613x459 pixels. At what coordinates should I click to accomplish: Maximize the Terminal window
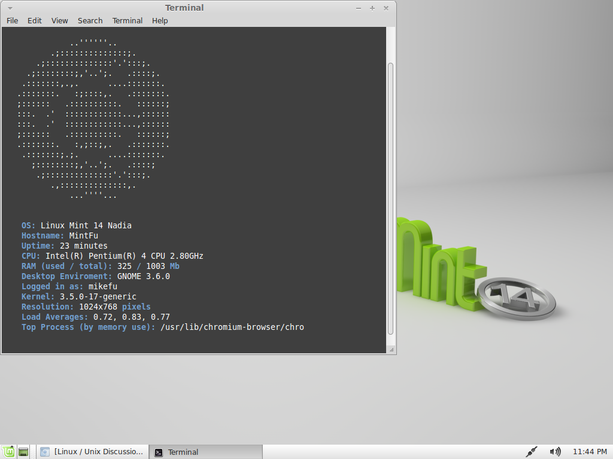[x=372, y=8]
